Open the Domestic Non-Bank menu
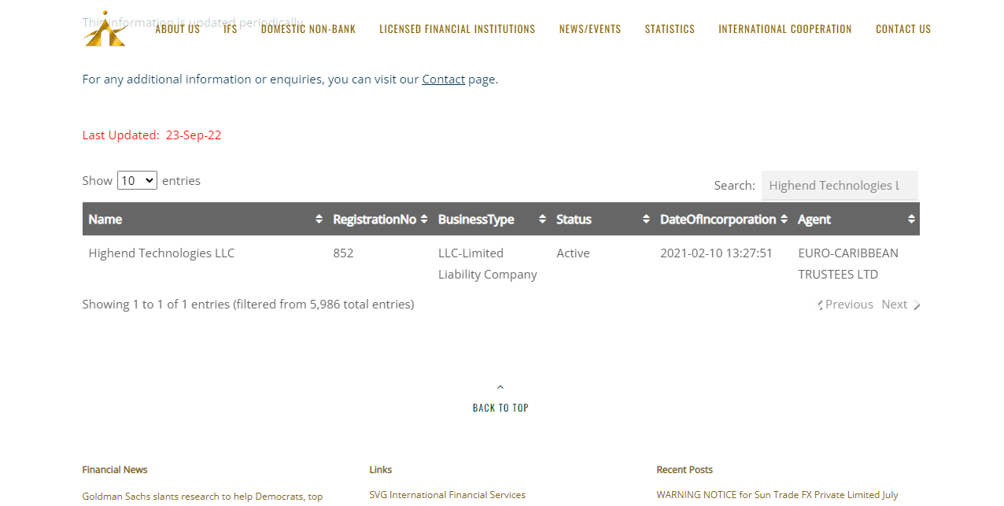 tap(308, 29)
